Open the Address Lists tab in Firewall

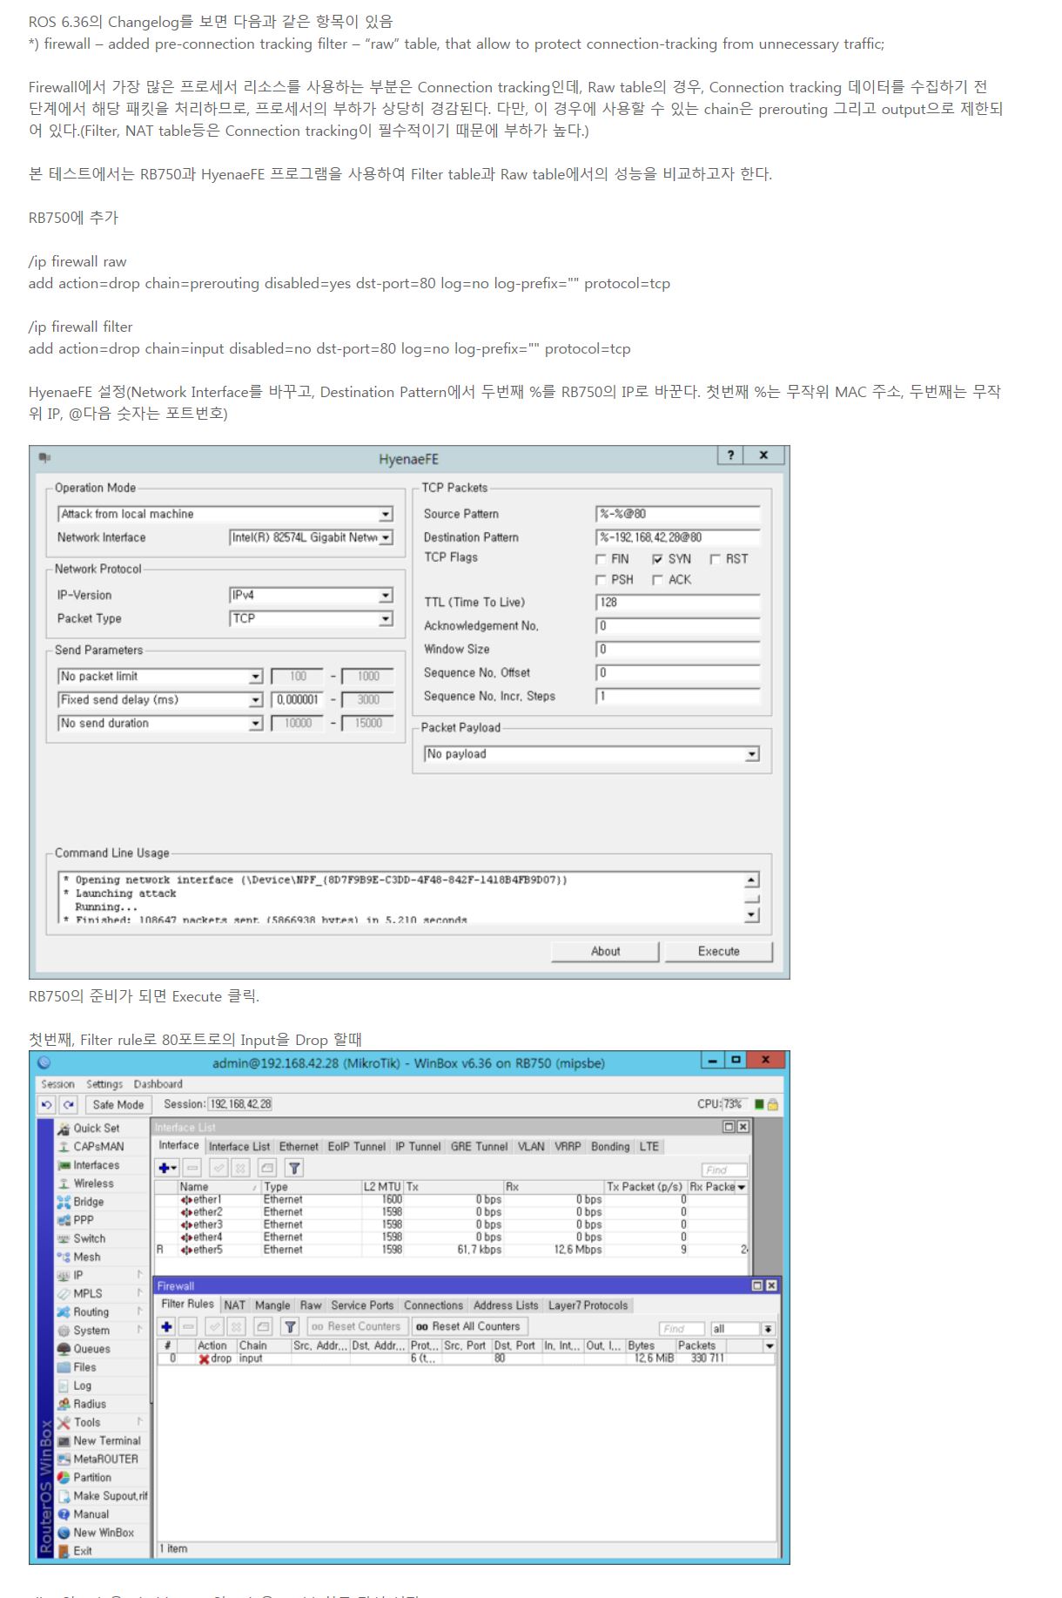pos(506,1305)
